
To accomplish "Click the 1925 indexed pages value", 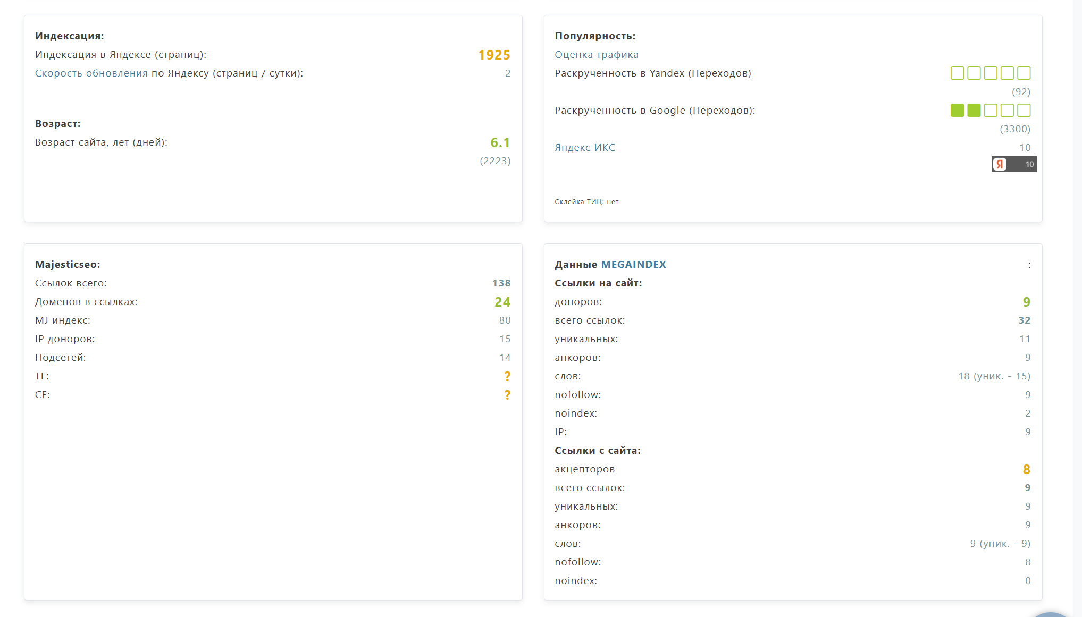I will click(494, 55).
